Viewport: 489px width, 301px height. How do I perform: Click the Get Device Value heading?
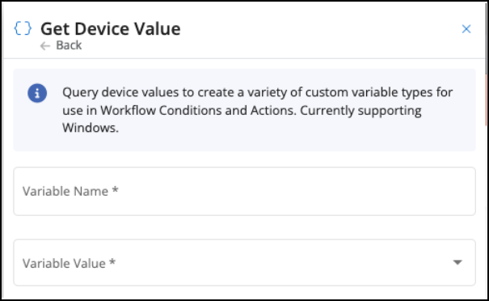pyautogui.click(x=111, y=29)
